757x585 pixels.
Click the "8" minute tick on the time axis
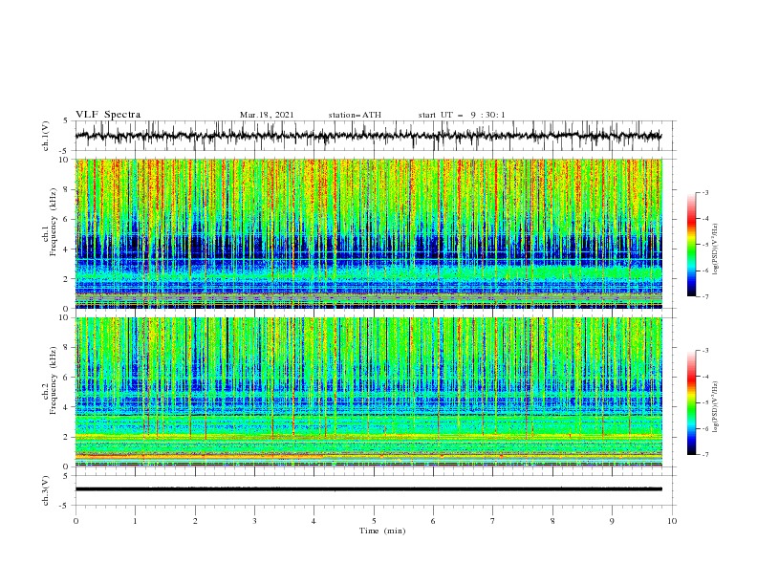click(x=552, y=521)
